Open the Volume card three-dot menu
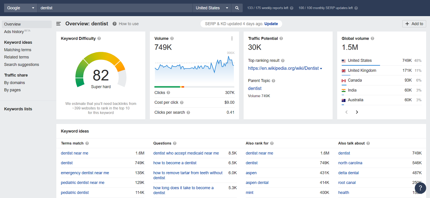The height and width of the screenshot is (198, 430). (232, 39)
